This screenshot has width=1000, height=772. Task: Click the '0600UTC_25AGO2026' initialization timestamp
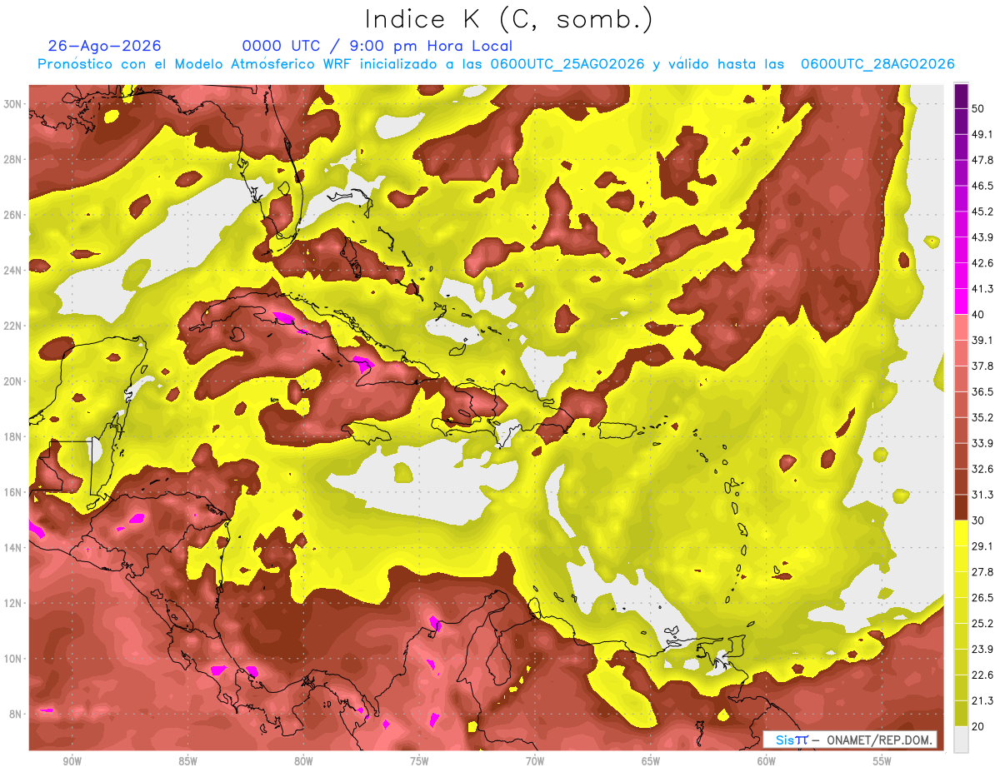coord(567,64)
